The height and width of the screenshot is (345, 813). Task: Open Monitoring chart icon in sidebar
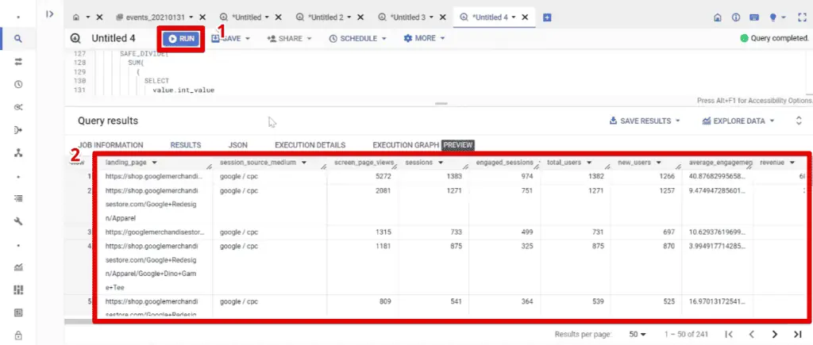(x=18, y=267)
